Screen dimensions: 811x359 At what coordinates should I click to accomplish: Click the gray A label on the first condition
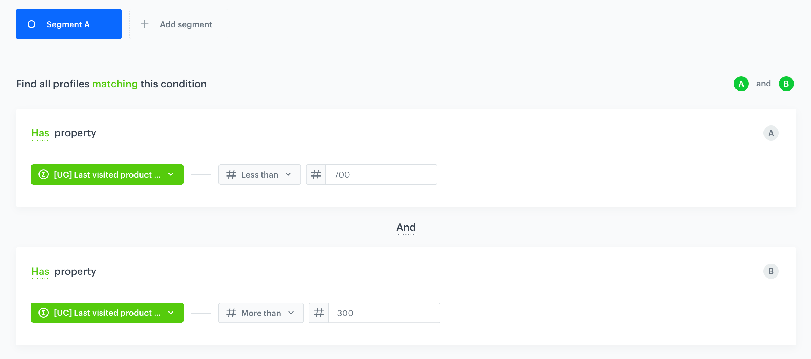(x=771, y=133)
